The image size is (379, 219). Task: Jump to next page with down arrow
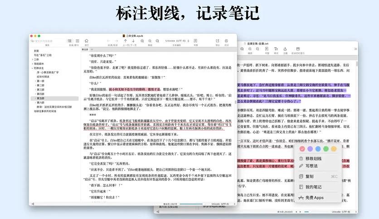click(x=133, y=41)
